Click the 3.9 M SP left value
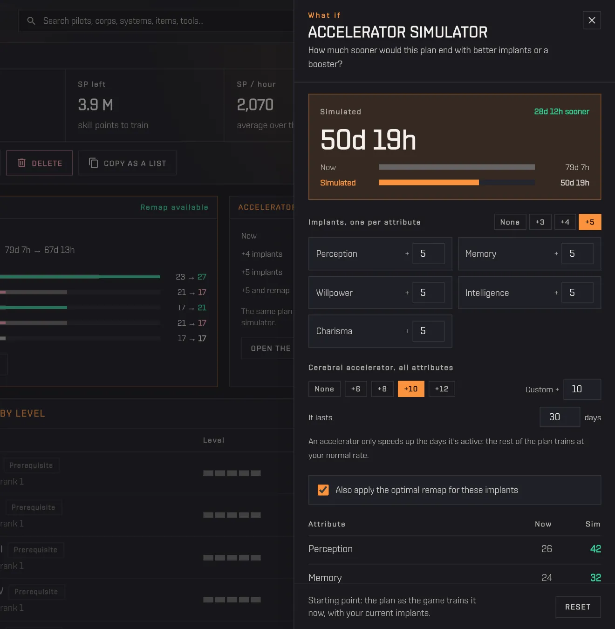615x629 pixels. tap(96, 105)
